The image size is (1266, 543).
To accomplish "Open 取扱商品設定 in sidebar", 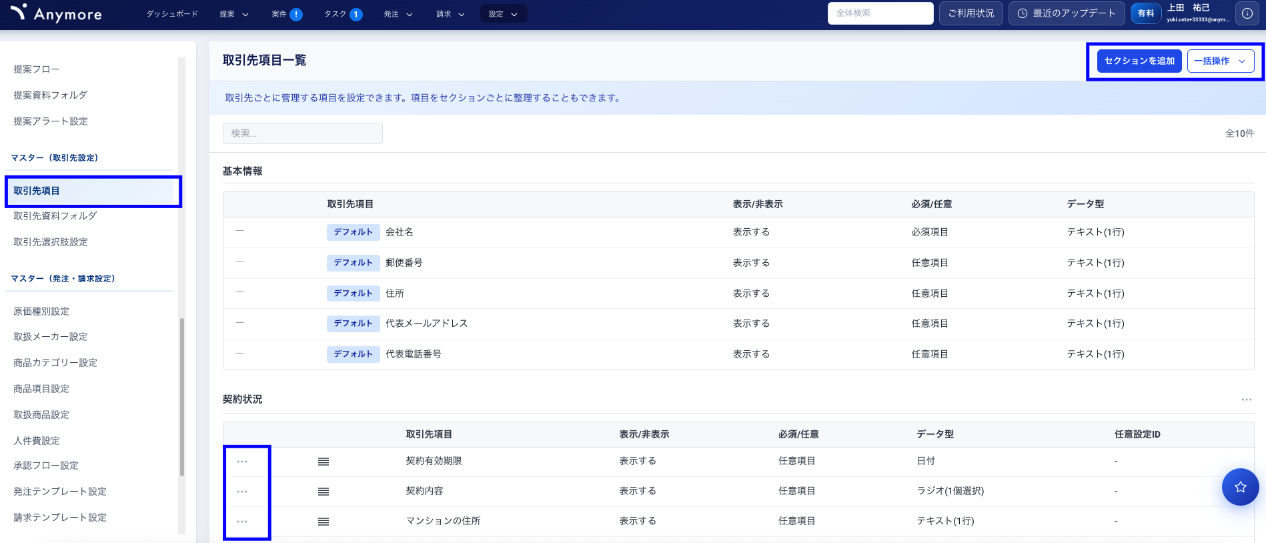I will [41, 415].
